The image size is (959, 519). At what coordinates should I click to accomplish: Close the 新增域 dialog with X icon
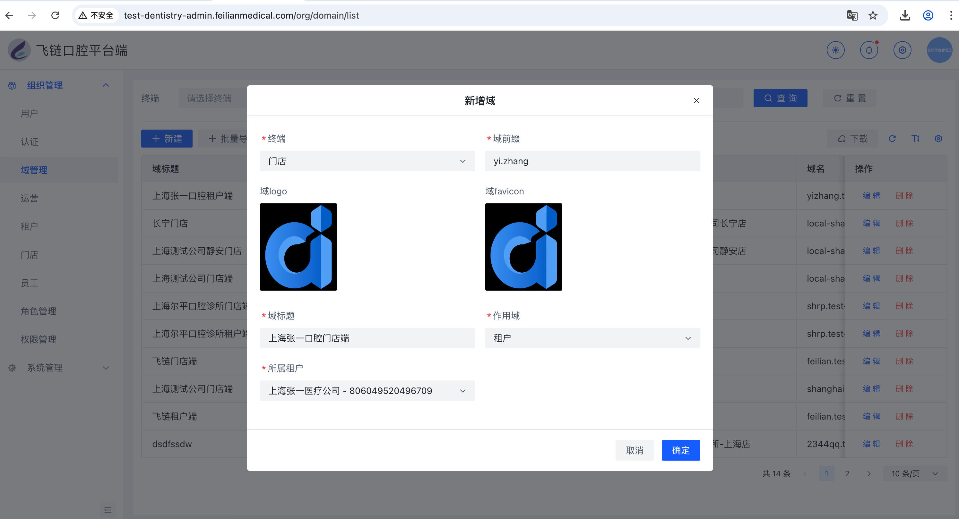coord(696,100)
